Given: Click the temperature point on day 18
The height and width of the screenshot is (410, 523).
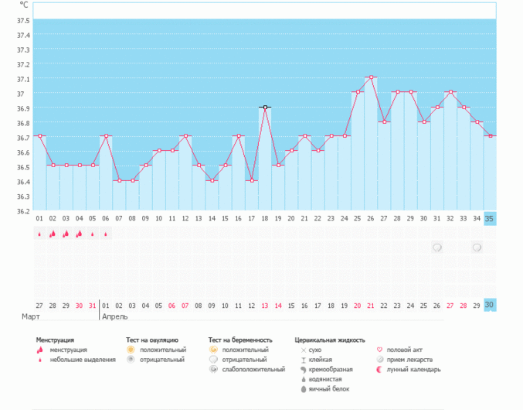Looking at the screenshot, I should (265, 108).
